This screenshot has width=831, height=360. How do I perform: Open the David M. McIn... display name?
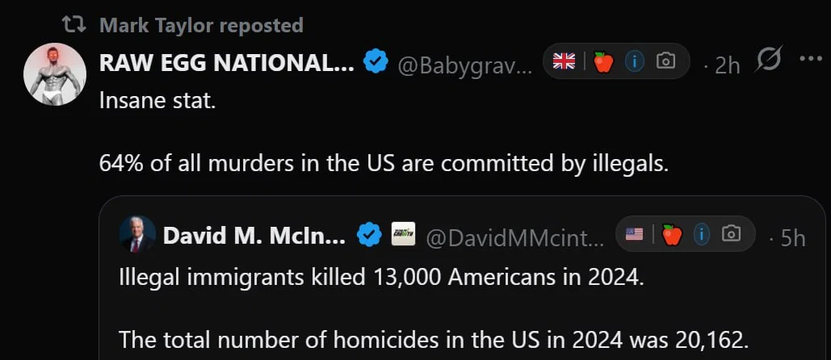[254, 236]
